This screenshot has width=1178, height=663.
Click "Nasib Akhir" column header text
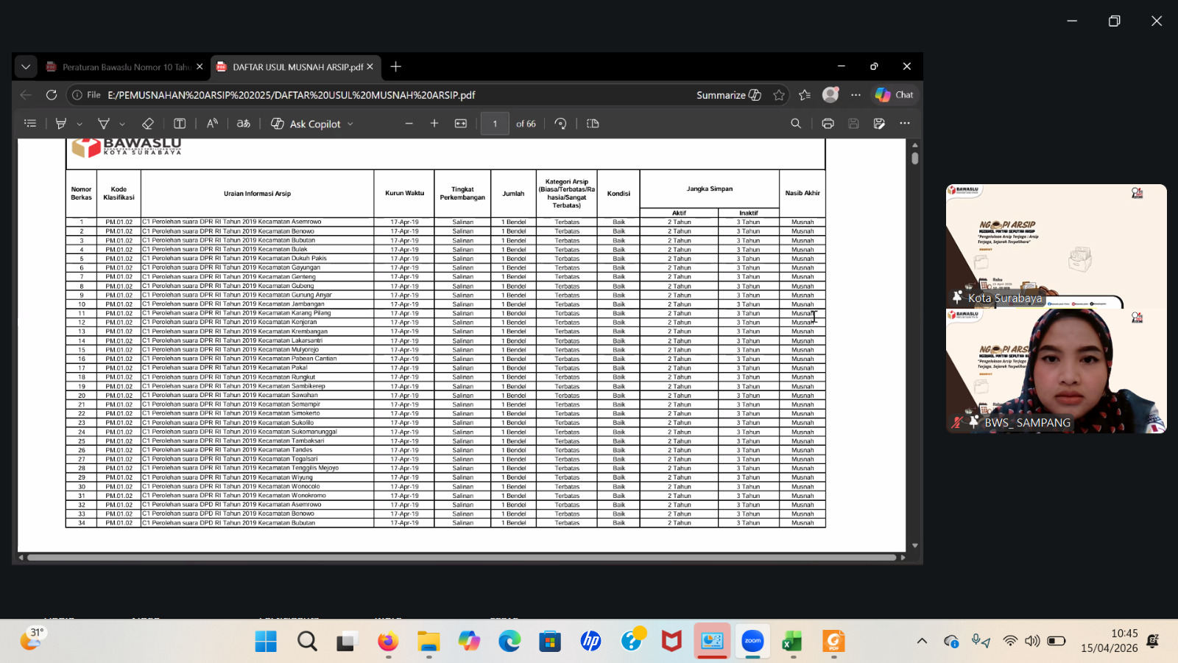coord(803,193)
